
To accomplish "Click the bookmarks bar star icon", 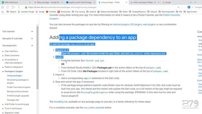I will (x=3, y=12).
